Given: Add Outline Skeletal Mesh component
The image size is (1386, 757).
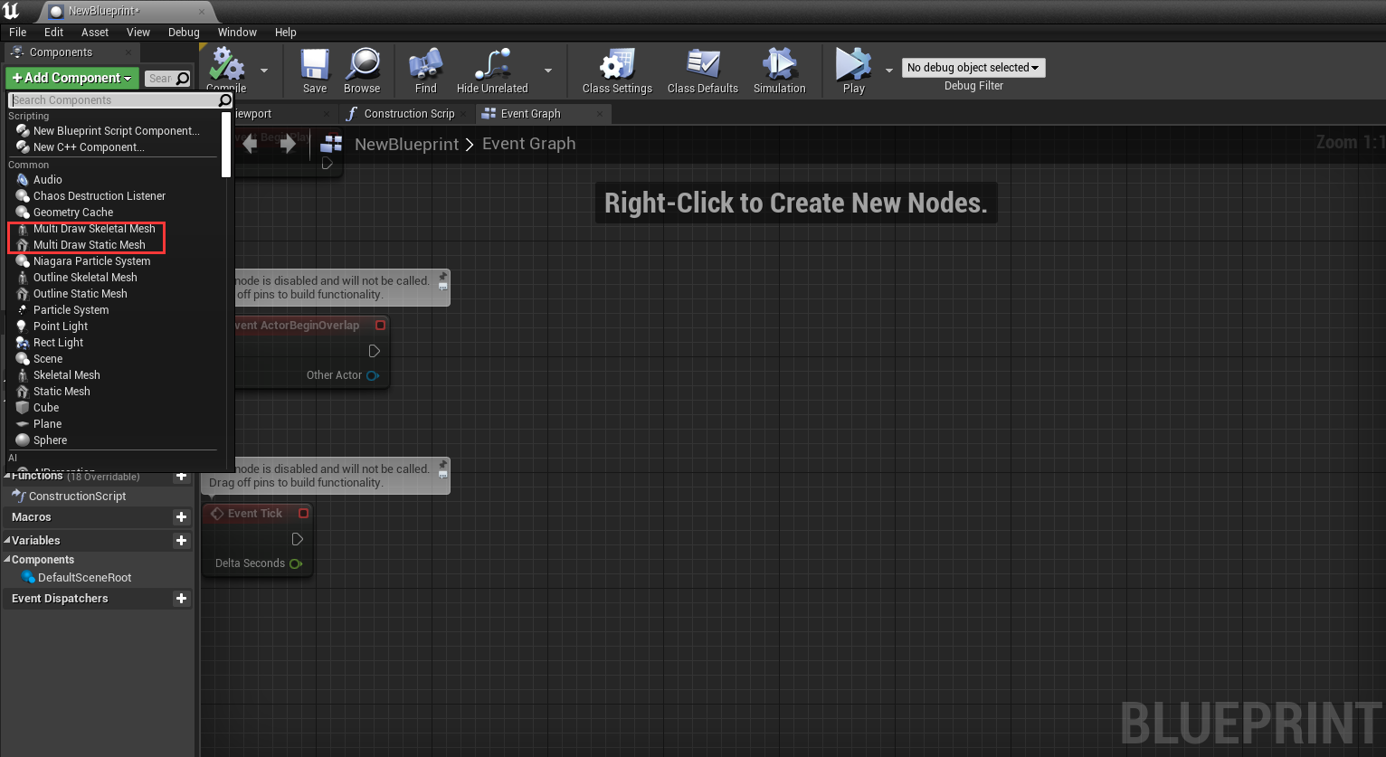Looking at the screenshot, I should click(85, 278).
